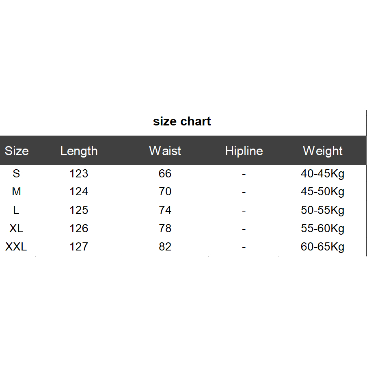
Task: Select the Length column header
Action: [79, 151]
